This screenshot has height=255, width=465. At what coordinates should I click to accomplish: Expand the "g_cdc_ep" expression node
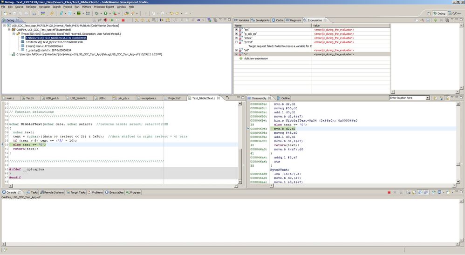coord(236,33)
